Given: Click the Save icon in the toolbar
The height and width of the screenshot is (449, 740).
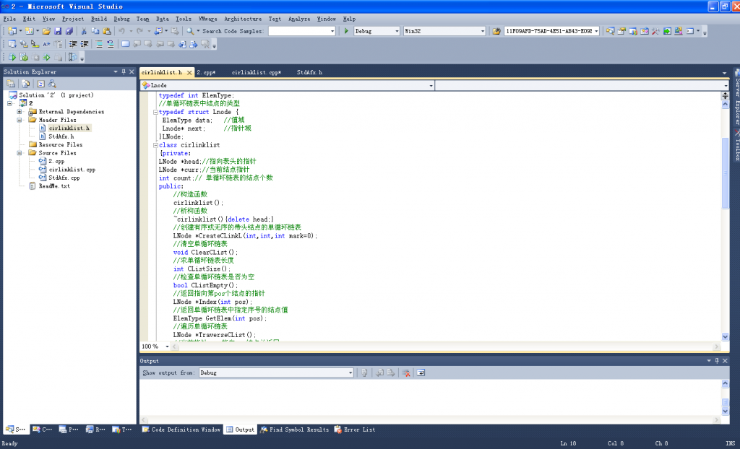Looking at the screenshot, I should [58, 31].
